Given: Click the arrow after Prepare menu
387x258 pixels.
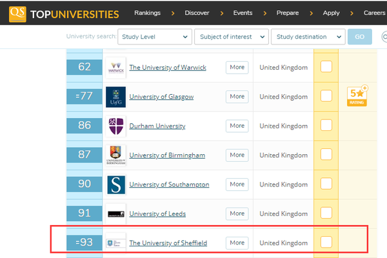Looking at the screenshot, I should 312,13.
